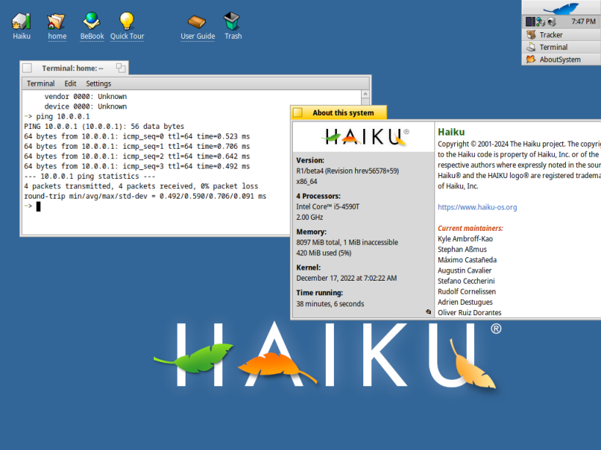Click maintainer name 'Stefano Ceccherini'

pyautogui.click(x=466, y=281)
